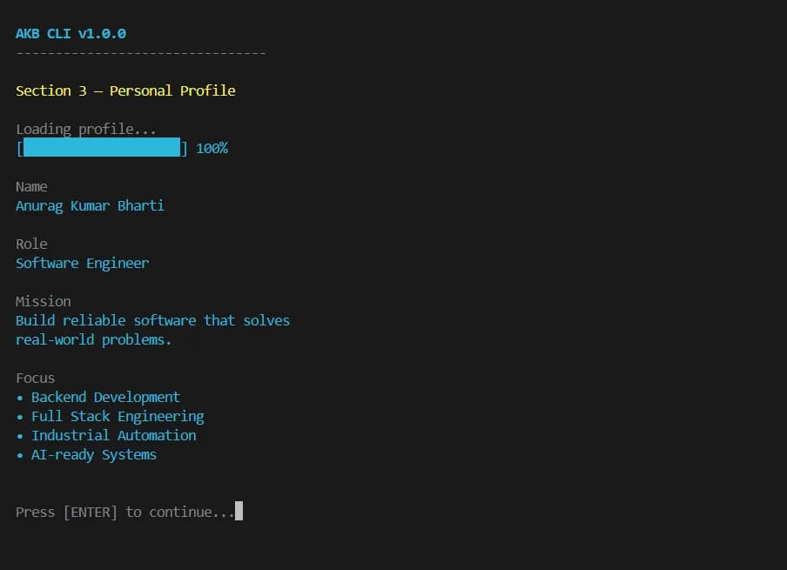Image resolution: width=787 pixels, height=570 pixels.
Task: Click the 'Press [ENTER] to continue...' prompt
Action: coord(125,513)
